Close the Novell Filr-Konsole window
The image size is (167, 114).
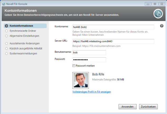point(162,4)
